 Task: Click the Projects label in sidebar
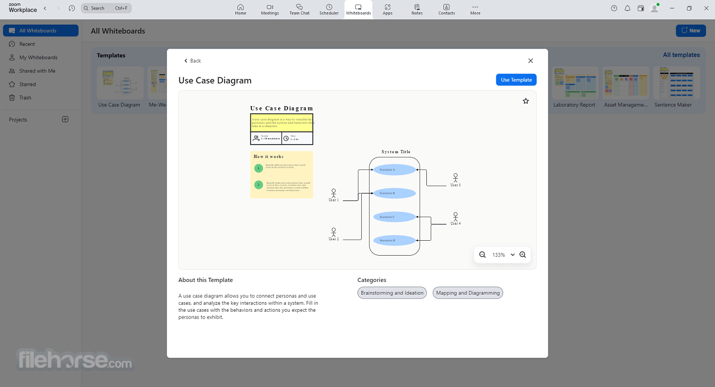tap(18, 120)
